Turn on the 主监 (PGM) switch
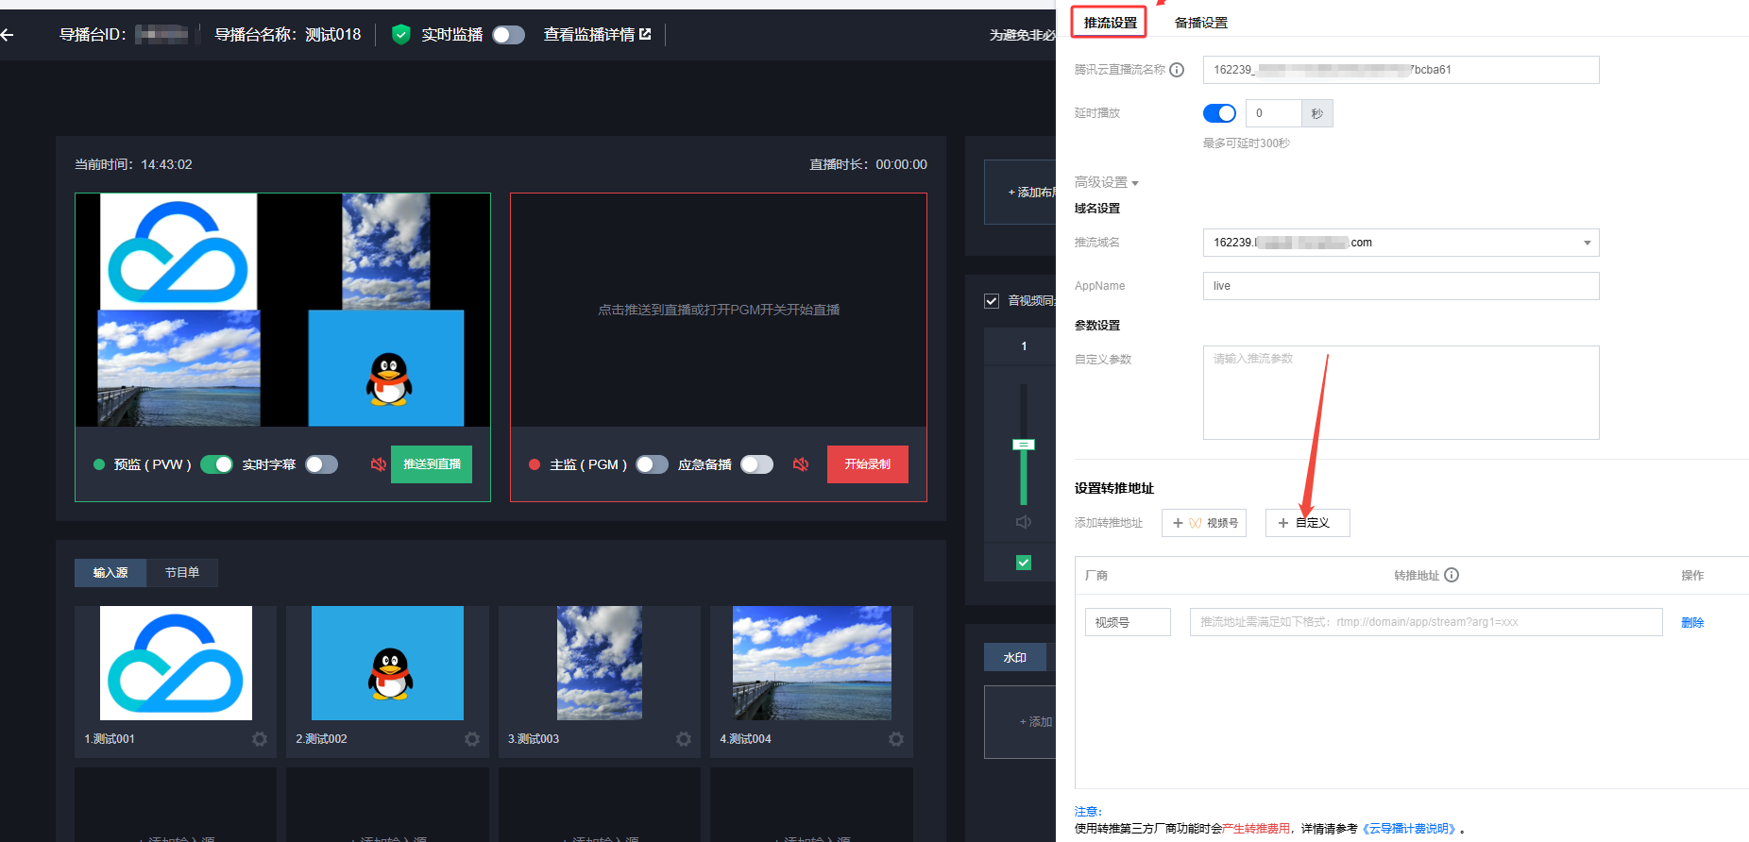The image size is (1749, 842). 652,464
